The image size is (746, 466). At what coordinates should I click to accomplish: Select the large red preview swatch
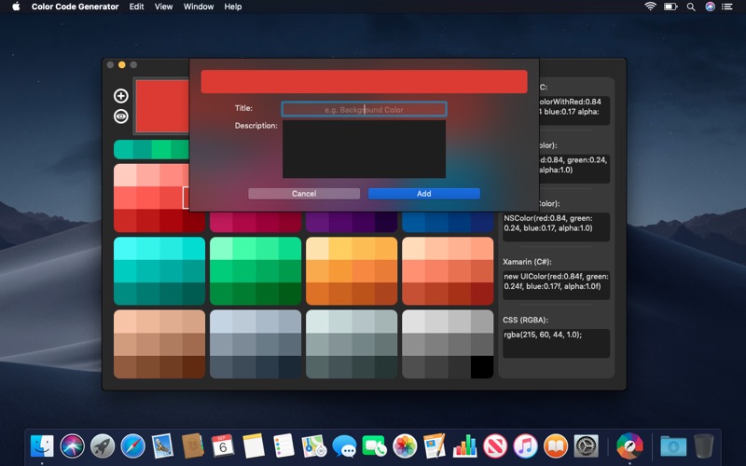(x=162, y=105)
